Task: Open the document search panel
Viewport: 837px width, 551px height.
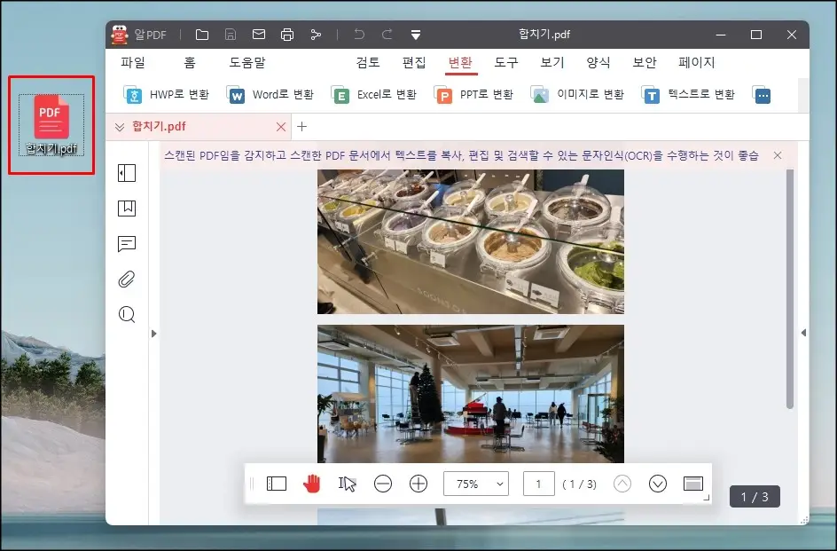Action: (x=127, y=314)
